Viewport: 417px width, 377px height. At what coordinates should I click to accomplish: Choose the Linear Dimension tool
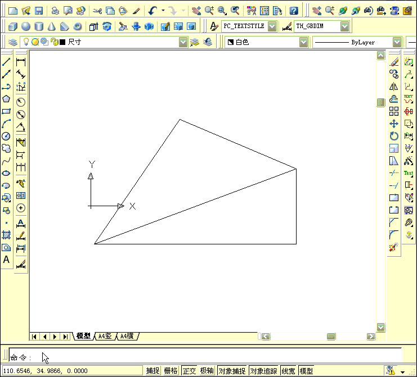(x=21, y=62)
